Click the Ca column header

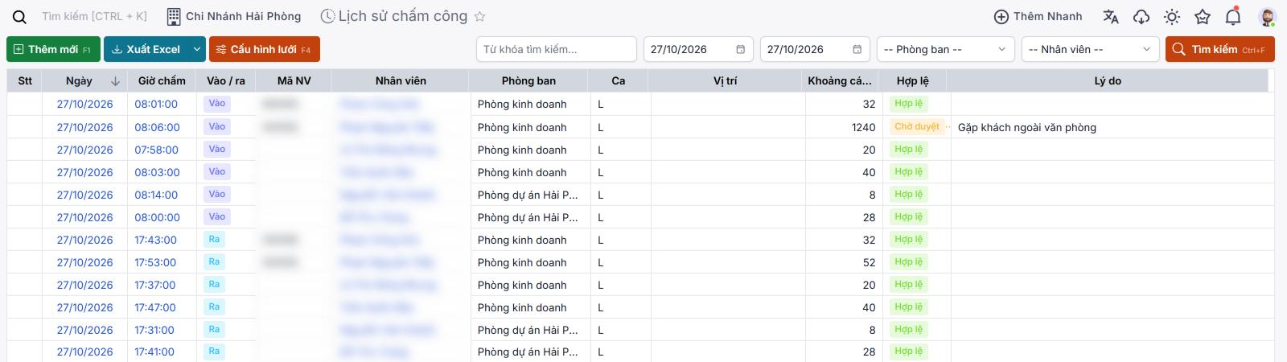coord(618,80)
